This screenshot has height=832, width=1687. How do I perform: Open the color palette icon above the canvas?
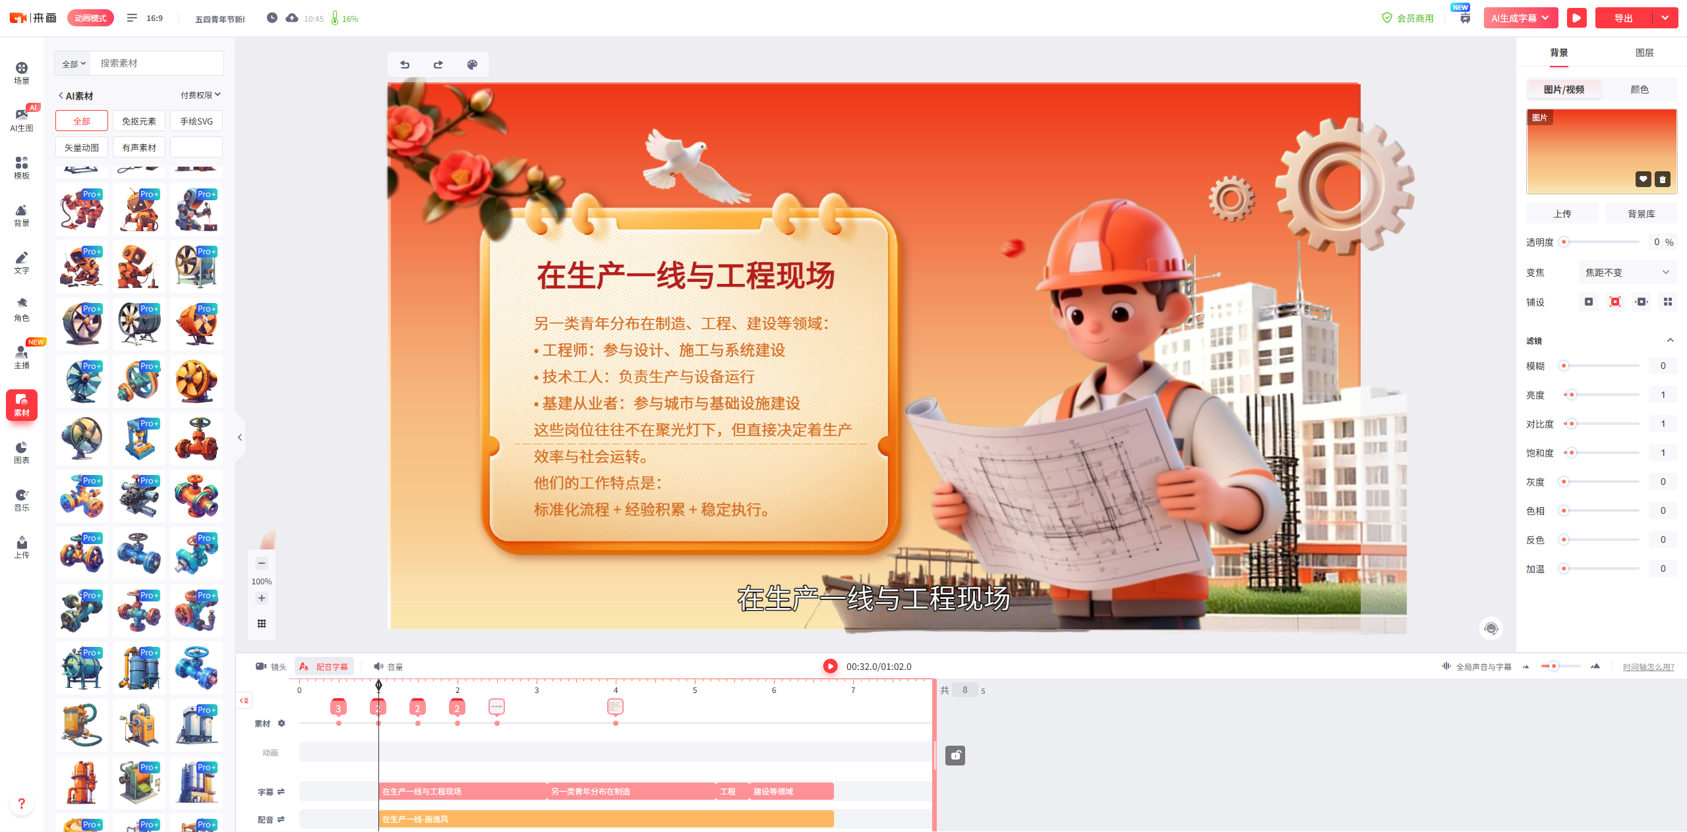pos(473,65)
